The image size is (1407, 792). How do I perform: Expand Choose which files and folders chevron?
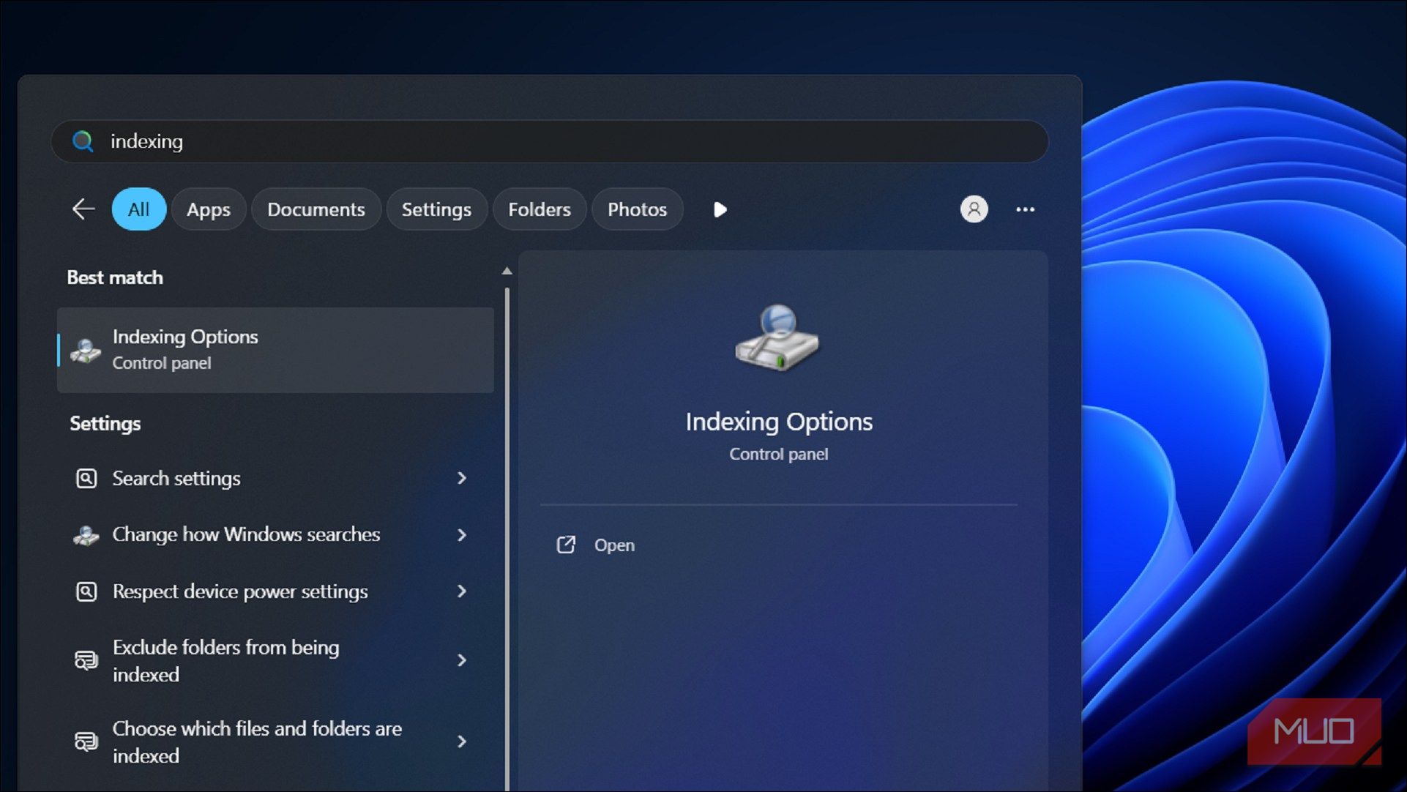(462, 741)
